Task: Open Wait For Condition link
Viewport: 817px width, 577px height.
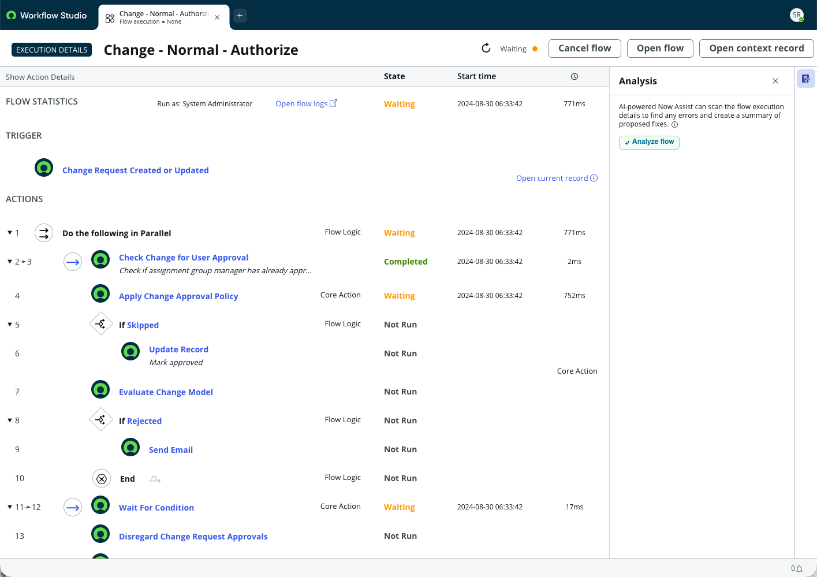Action: click(x=156, y=508)
